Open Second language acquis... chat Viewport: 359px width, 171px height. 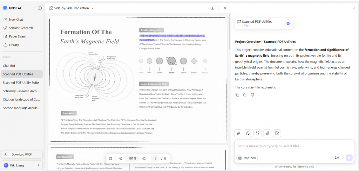coord(22,108)
